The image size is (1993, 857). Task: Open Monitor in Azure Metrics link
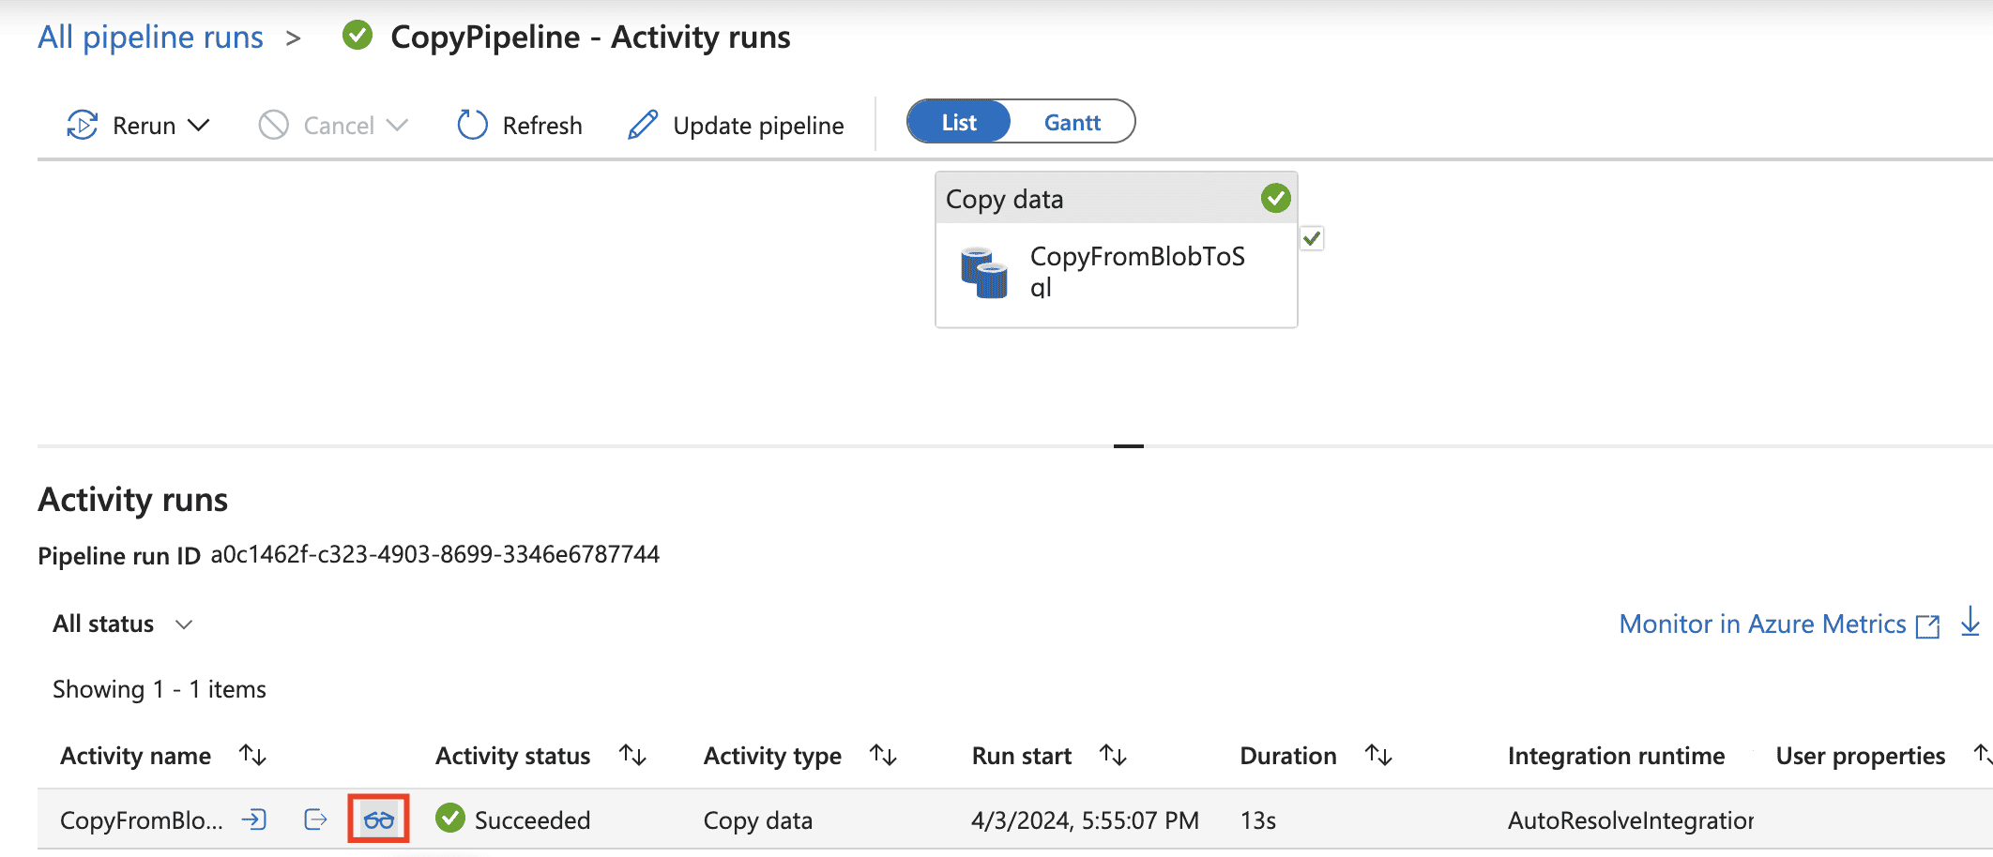pyautogui.click(x=1762, y=624)
